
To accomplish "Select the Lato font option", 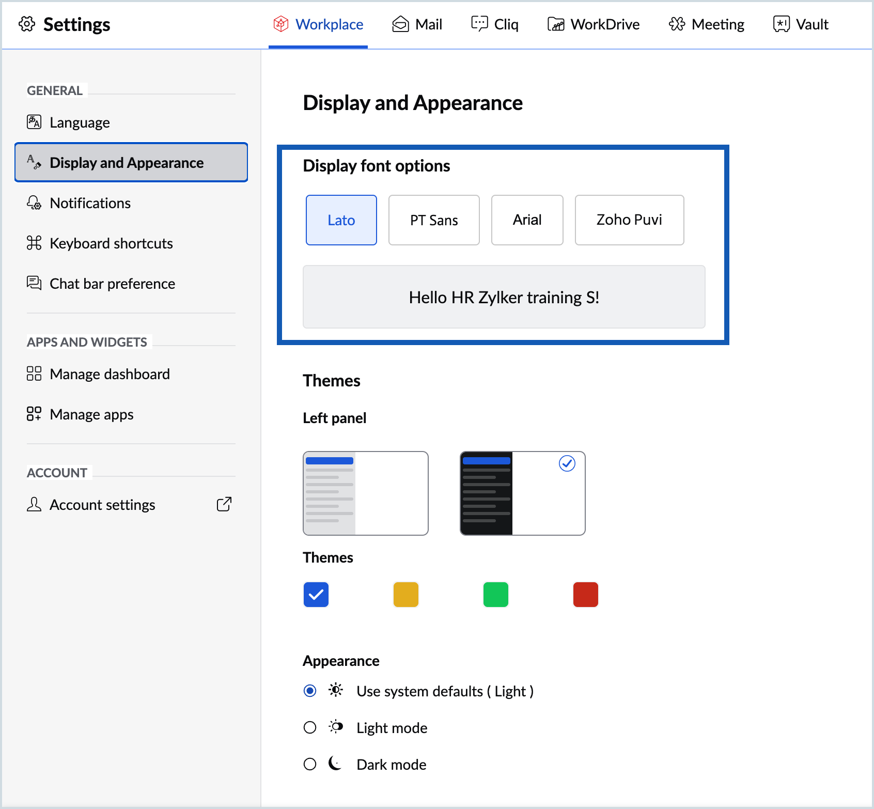I will 341,220.
